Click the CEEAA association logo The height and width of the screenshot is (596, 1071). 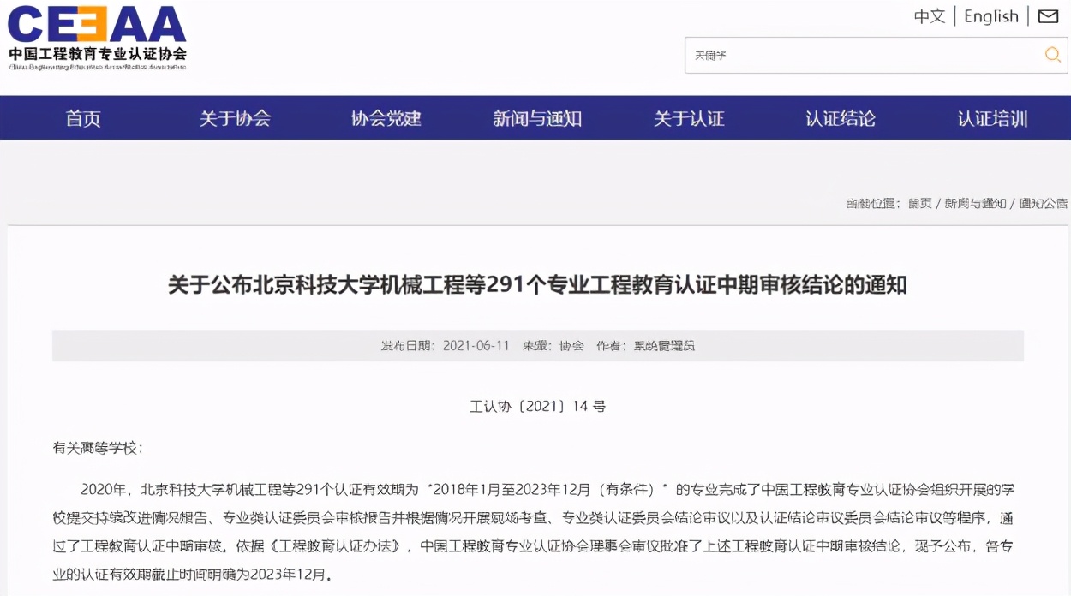tap(97, 36)
